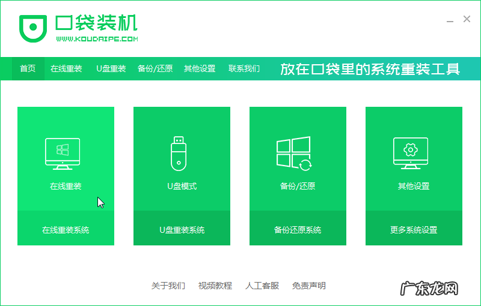The image size is (481, 306).
Task: Click the U盘重装系统 button
Action: (182, 228)
